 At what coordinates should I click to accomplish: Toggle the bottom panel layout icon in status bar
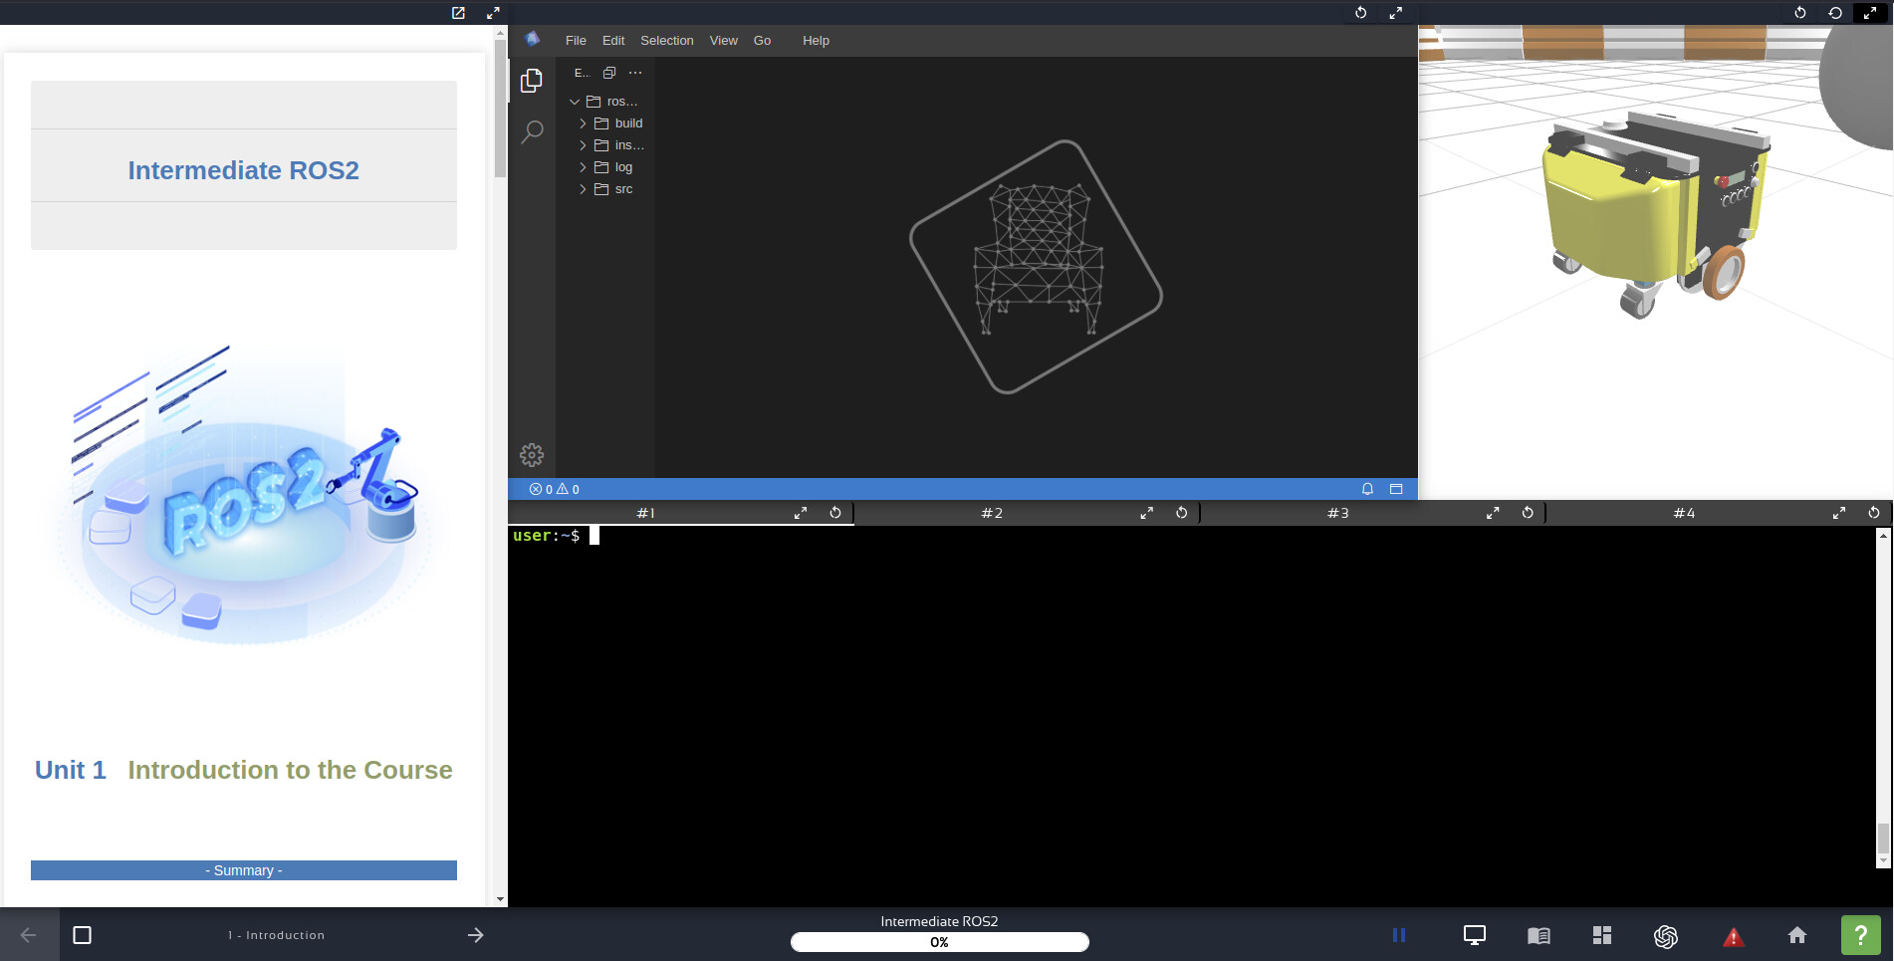tap(1396, 489)
